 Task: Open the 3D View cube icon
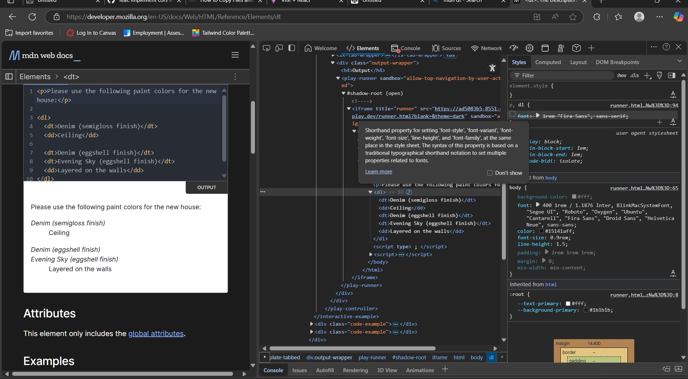point(577,48)
